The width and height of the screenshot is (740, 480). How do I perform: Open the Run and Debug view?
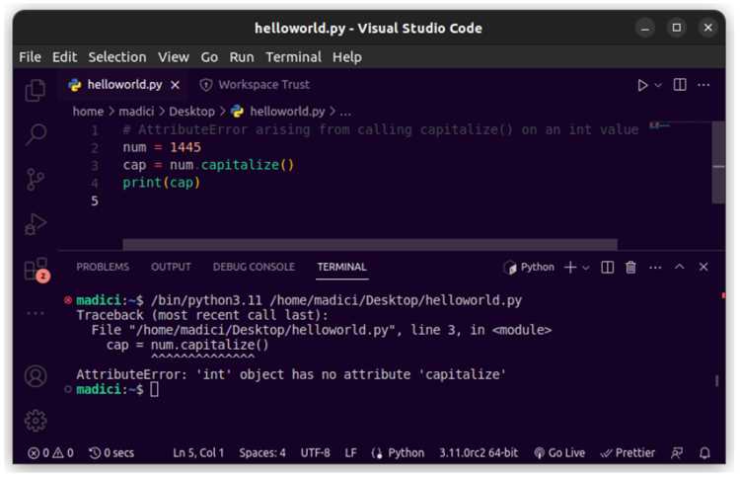36,224
